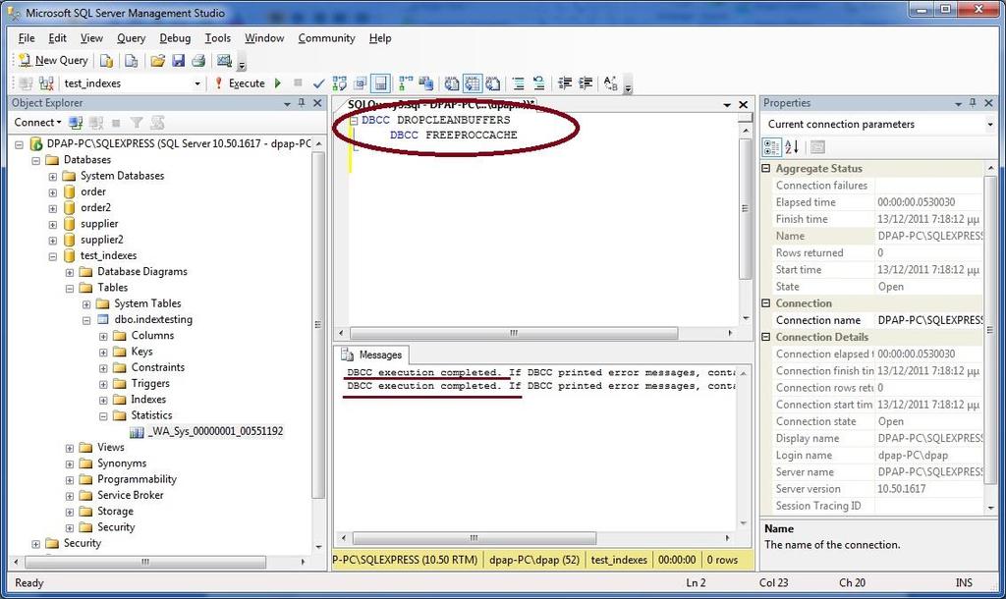The width and height of the screenshot is (1006, 599).
Task: Open the Debug menu
Action: point(175,38)
